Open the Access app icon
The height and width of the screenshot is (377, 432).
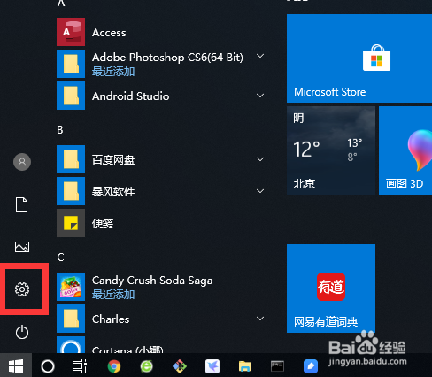click(x=71, y=32)
